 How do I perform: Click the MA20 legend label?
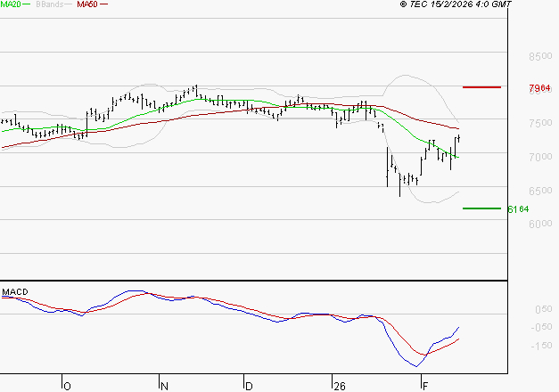(11, 4)
